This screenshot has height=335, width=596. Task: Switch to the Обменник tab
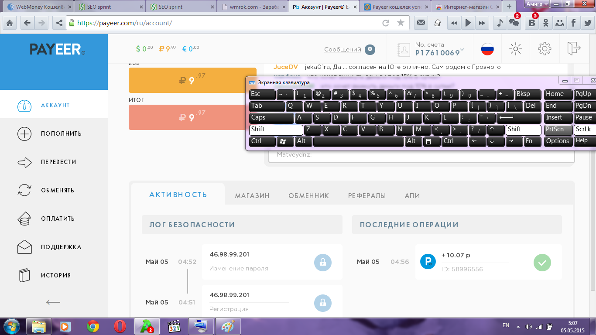pyautogui.click(x=309, y=196)
